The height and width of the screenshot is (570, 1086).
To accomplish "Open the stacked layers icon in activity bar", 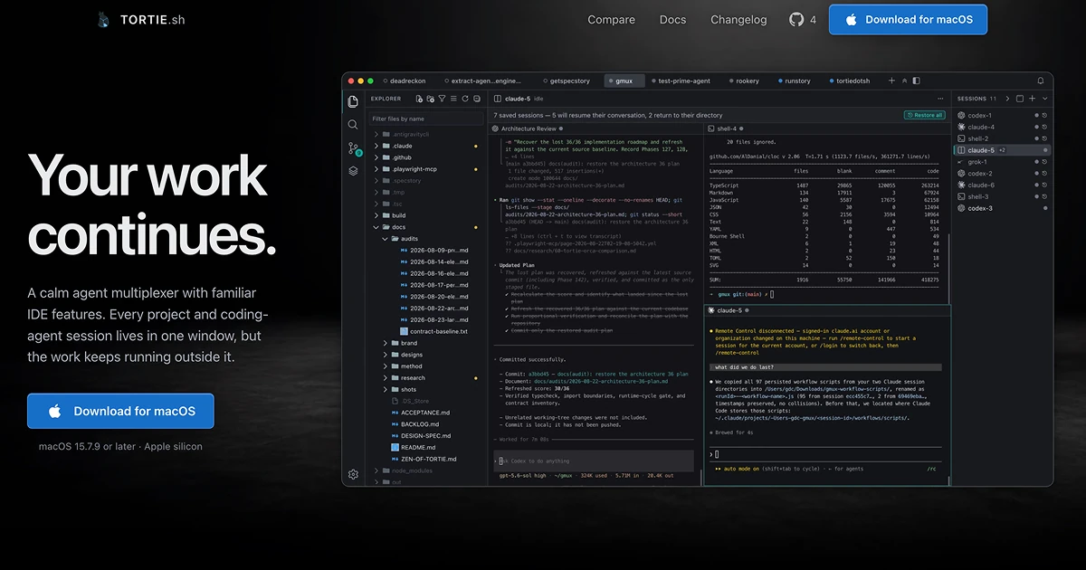I will point(353,170).
